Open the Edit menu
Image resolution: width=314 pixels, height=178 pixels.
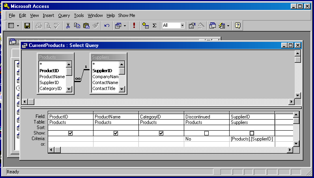point(22,15)
